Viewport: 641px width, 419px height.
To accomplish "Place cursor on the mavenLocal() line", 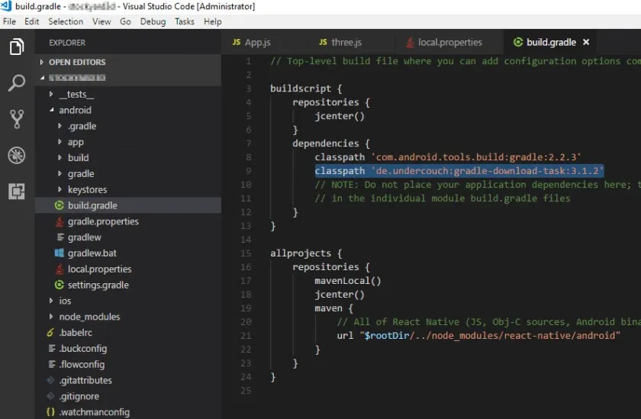I will tap(347, 281).
